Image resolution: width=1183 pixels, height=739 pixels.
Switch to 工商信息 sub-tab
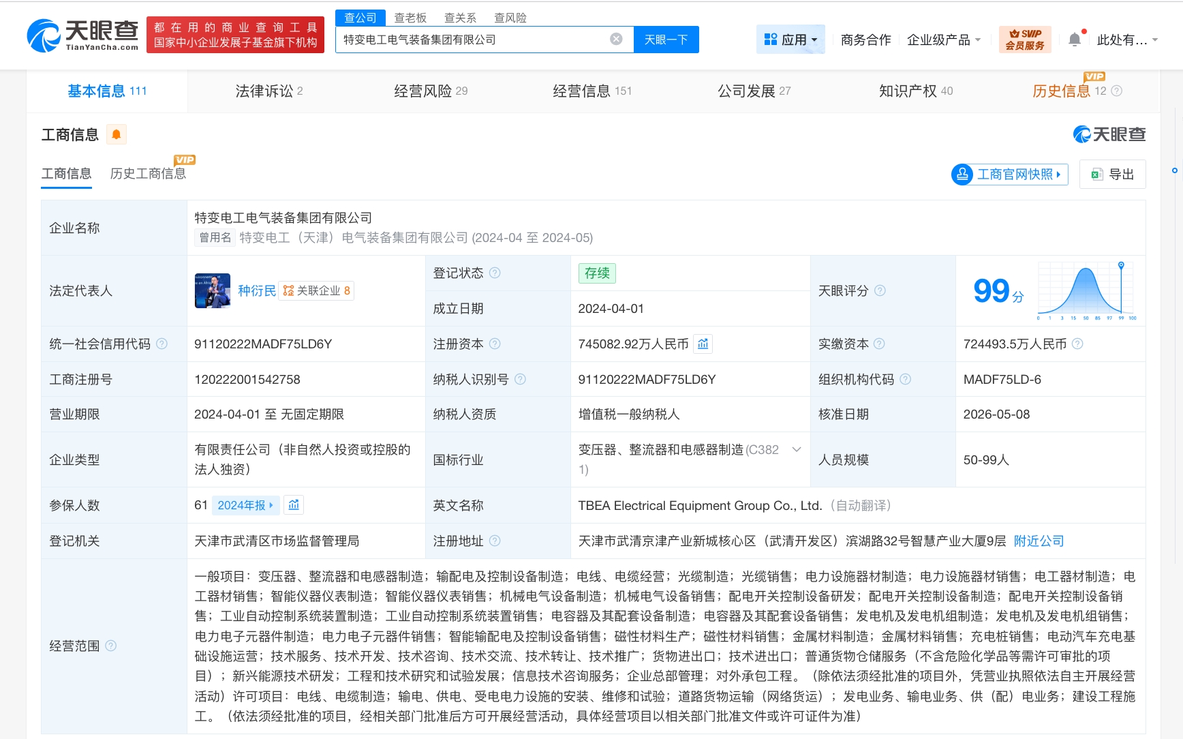[x=67, y=173]
